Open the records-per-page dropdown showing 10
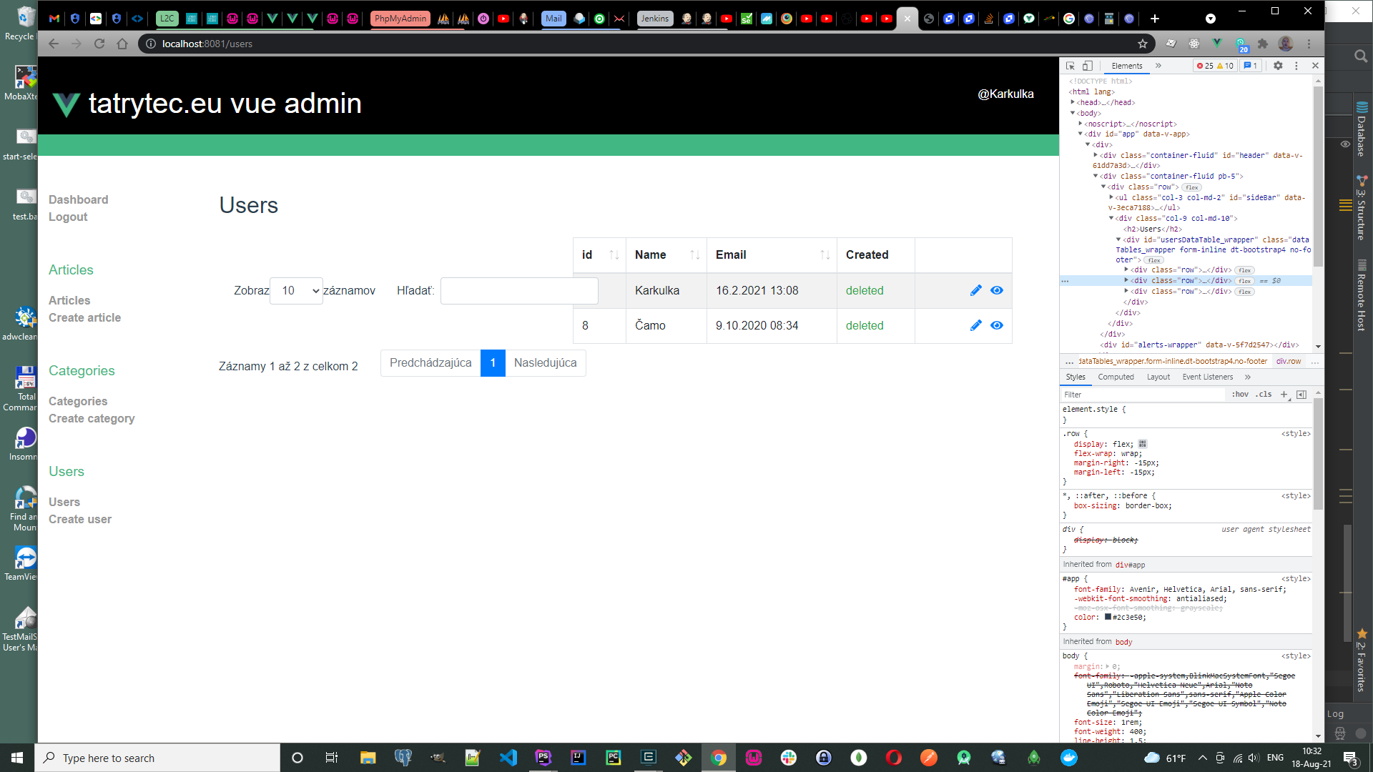Screen dimensions: 1373x772 point(295,290)
